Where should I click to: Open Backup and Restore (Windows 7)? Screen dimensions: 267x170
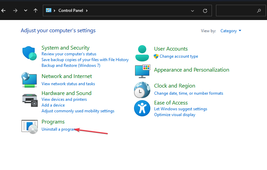click(71, 65)
